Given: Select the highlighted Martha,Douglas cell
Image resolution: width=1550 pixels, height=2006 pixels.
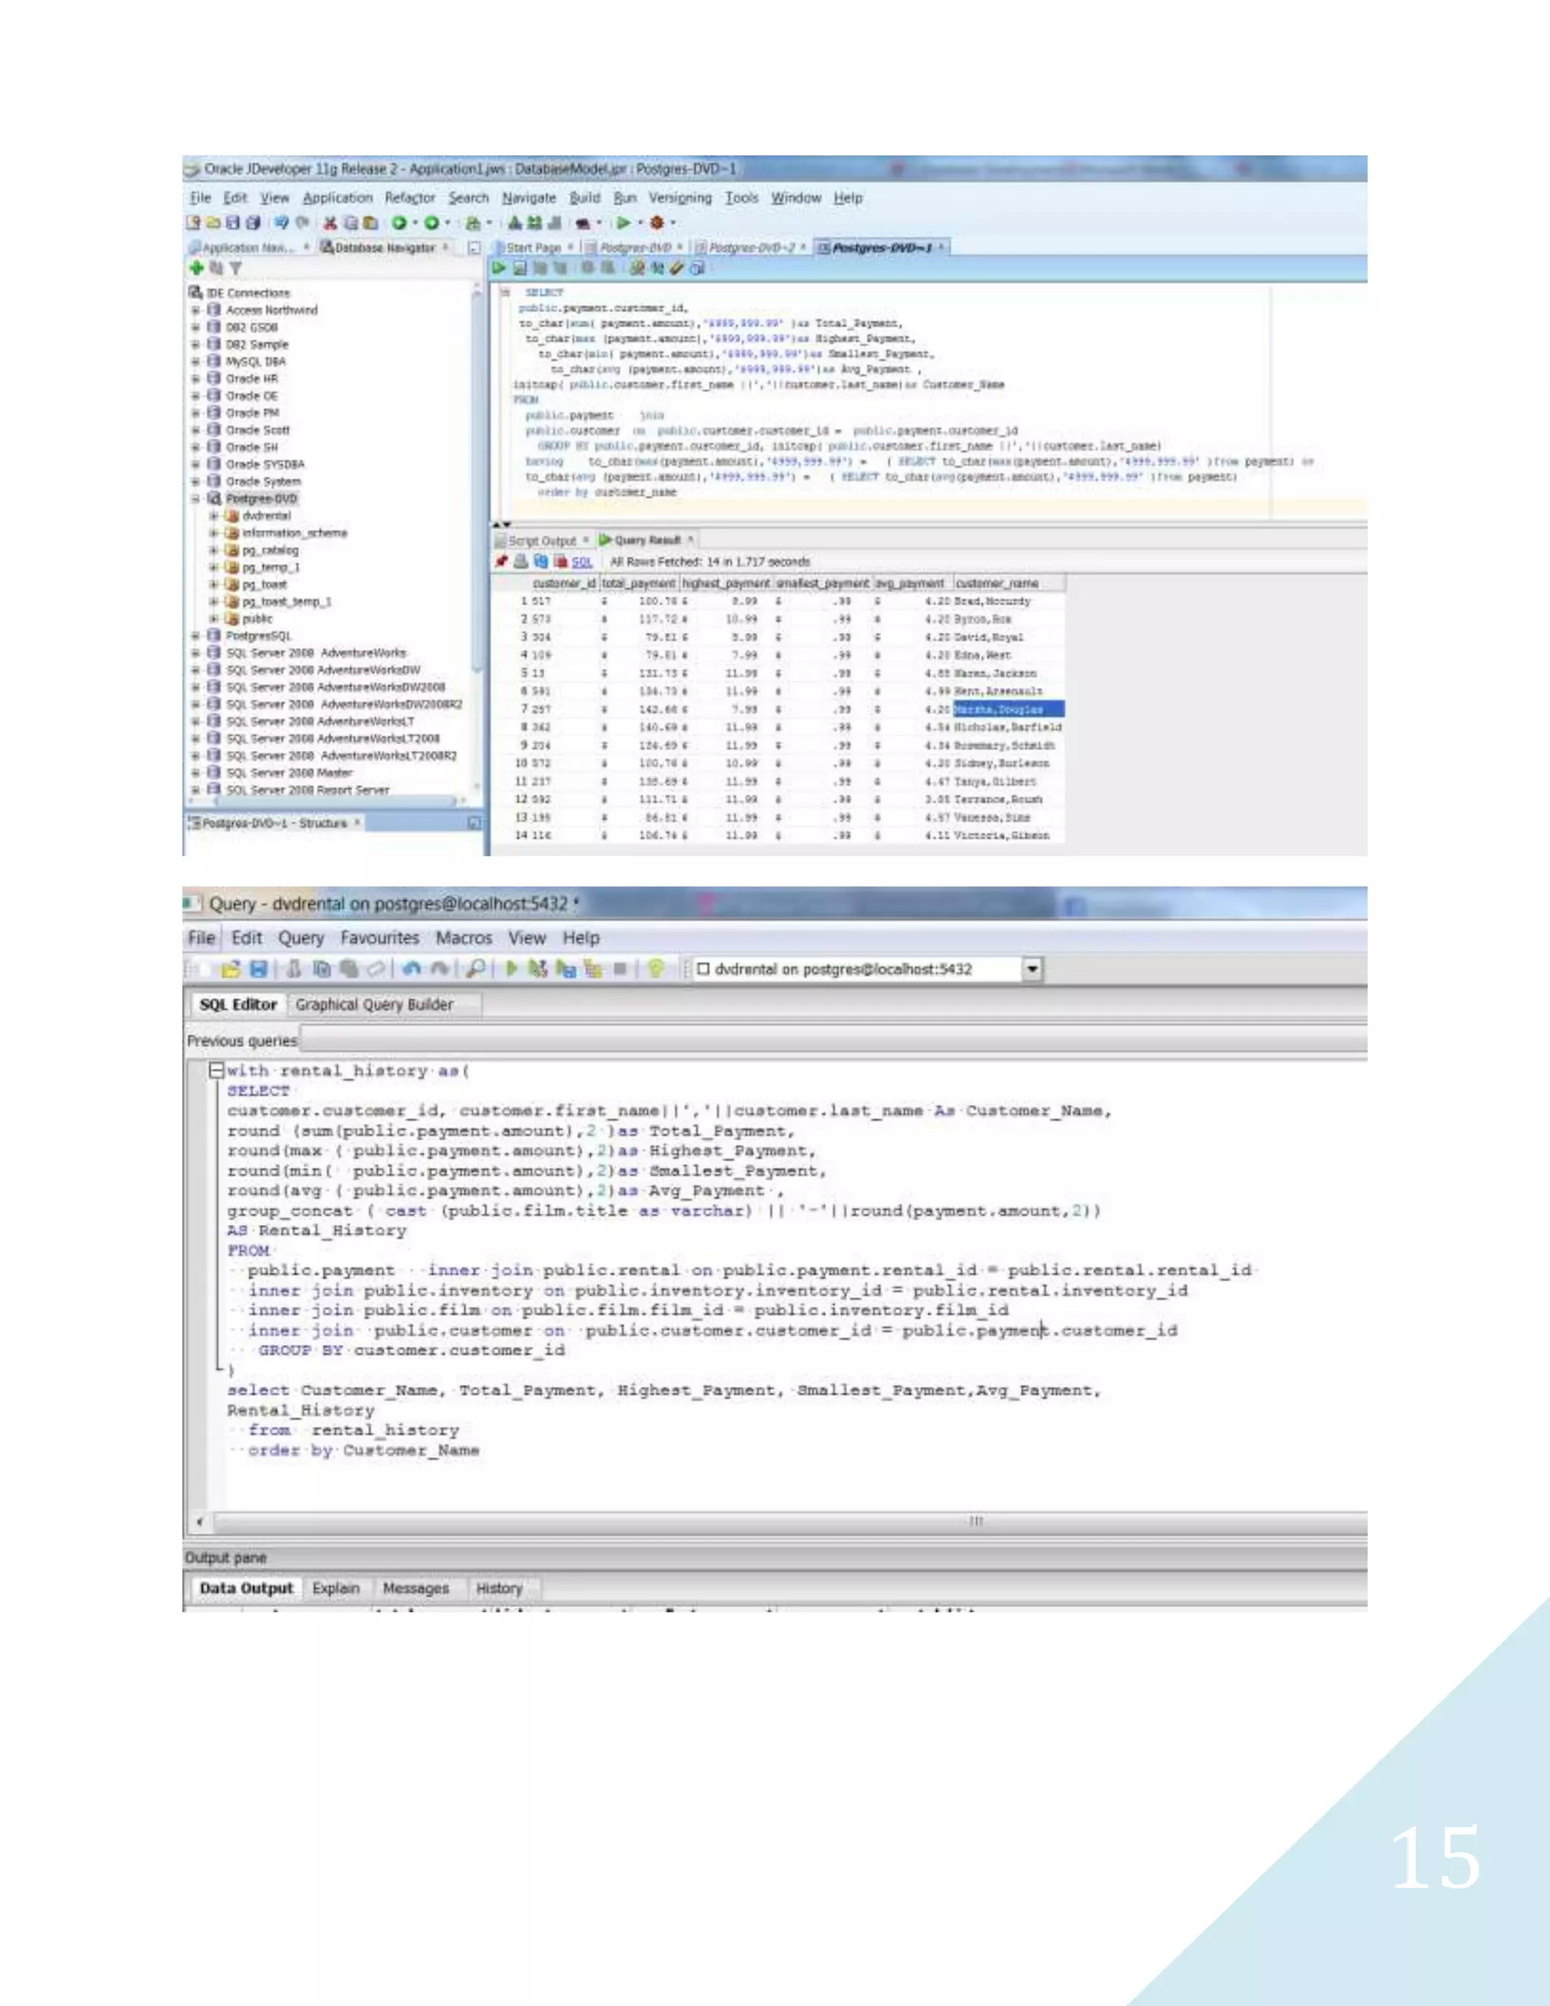Looking at the screenshot, I should pyautogui.click(x=1008, y=709).
